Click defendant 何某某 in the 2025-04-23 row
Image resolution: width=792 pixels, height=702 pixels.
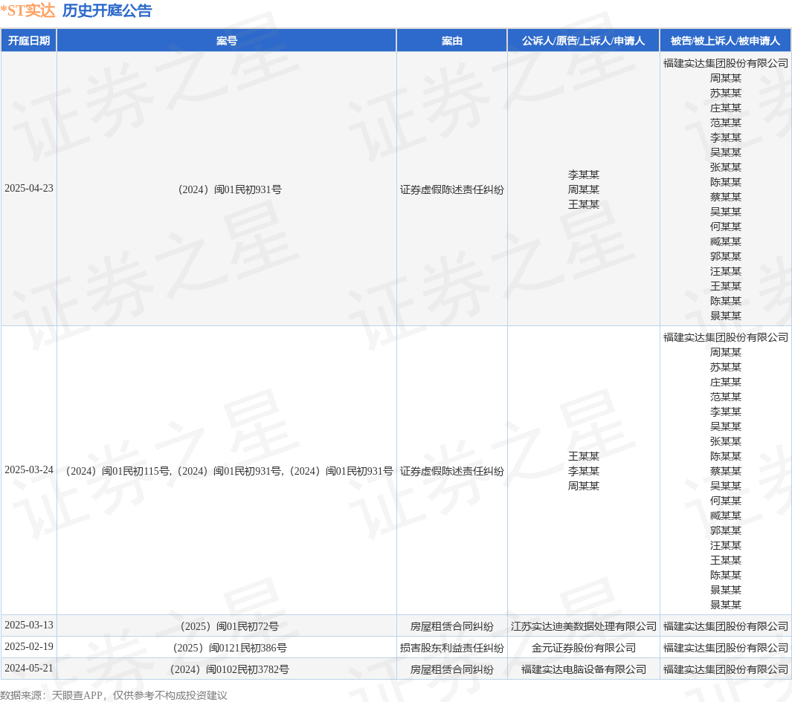click(x=725, y=227)
